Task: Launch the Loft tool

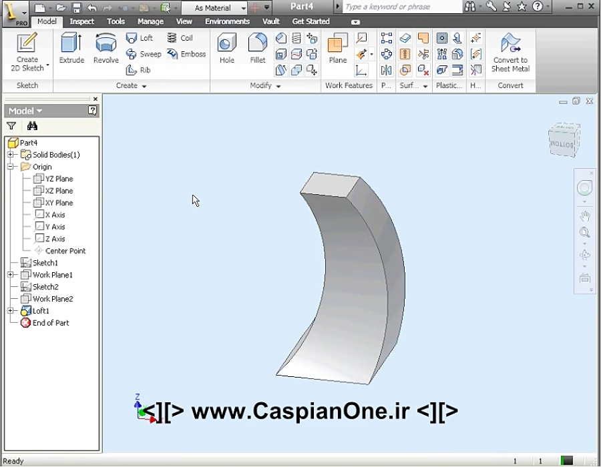Action: (140, 38)
